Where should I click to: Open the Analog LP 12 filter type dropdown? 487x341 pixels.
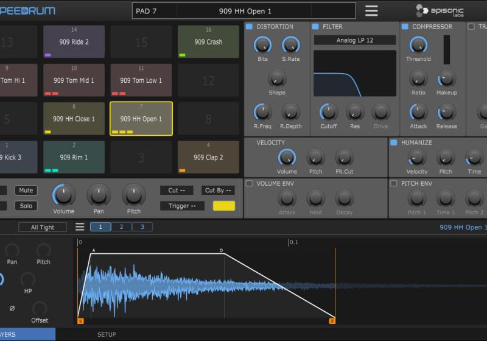[355, 40]
